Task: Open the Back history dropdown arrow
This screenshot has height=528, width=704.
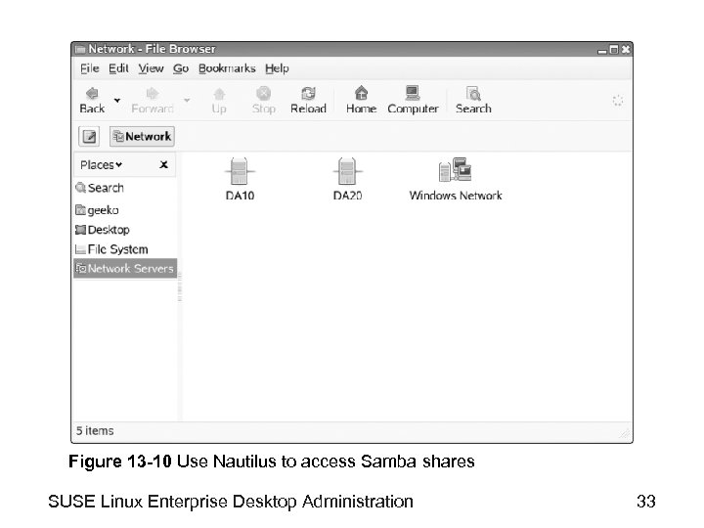Action: click(x=117, y=100)
